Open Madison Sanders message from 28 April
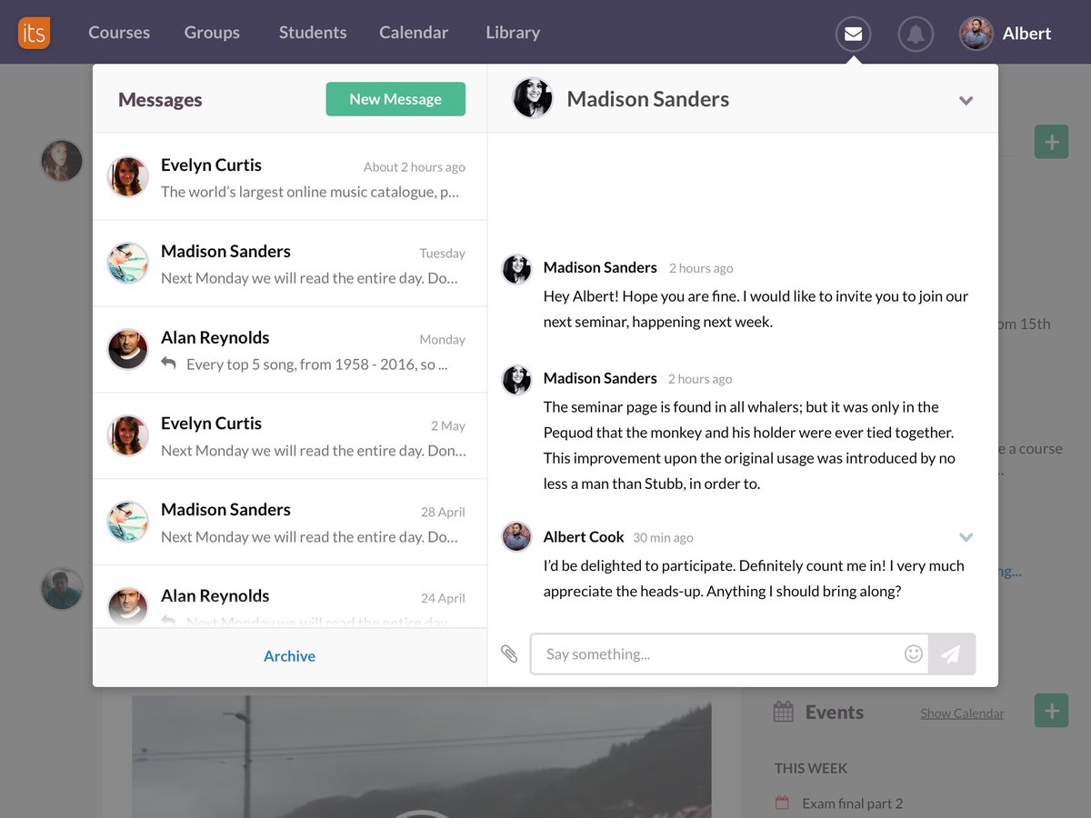This screenshot has height=818, width=1091. [x=289, y=523]
